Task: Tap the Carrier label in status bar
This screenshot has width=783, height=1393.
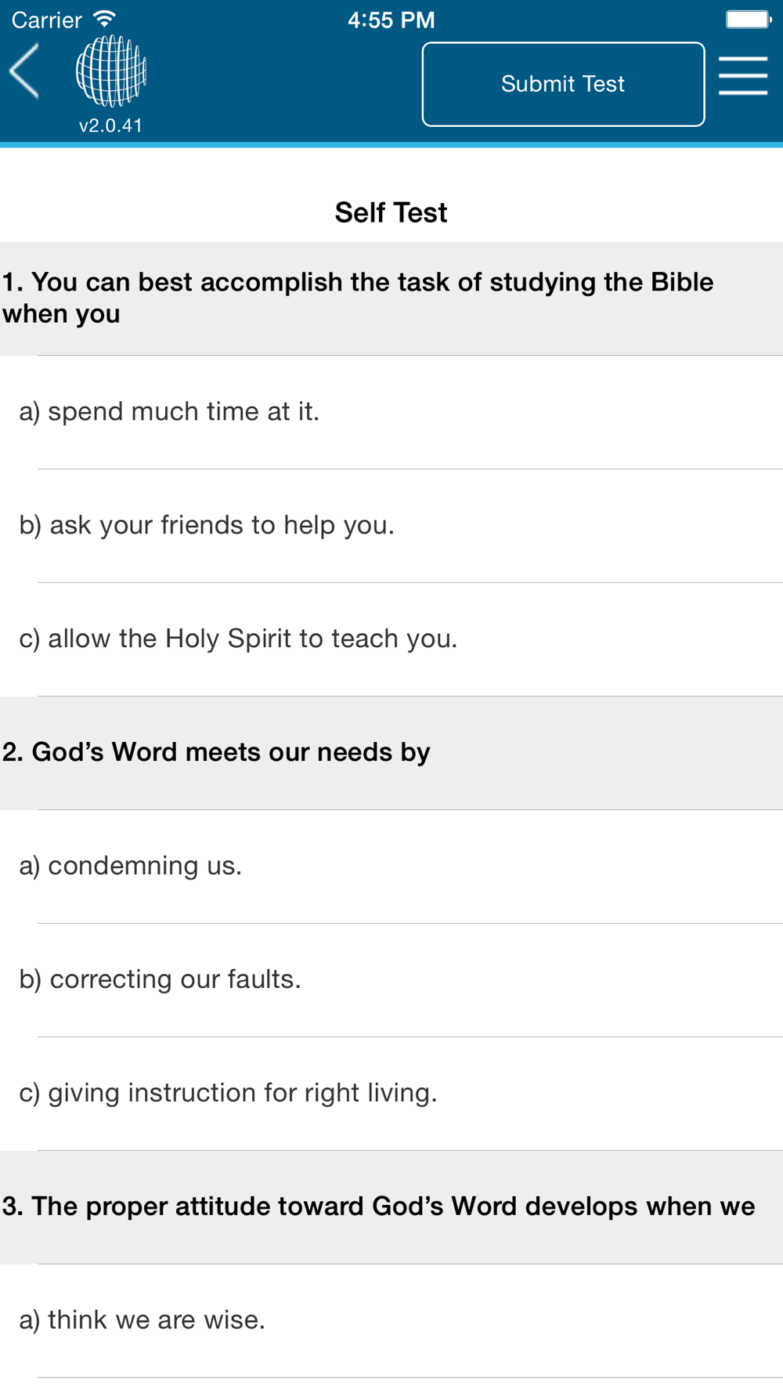Action: (47, 20)
